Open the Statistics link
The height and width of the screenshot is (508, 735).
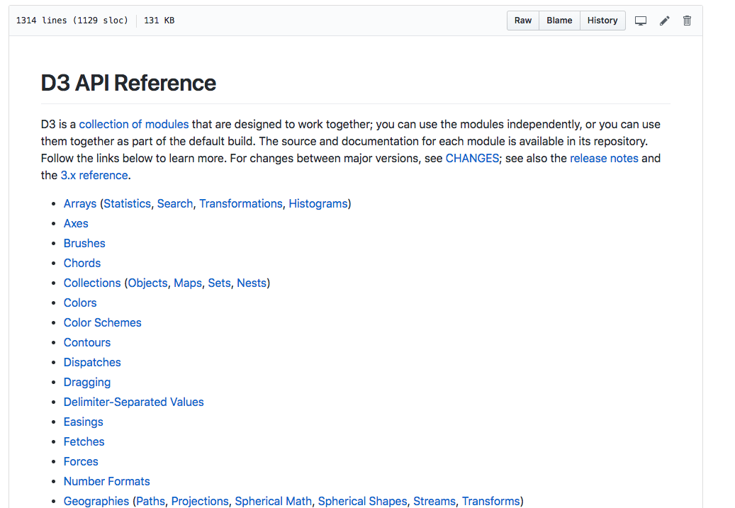pos(127,204)
